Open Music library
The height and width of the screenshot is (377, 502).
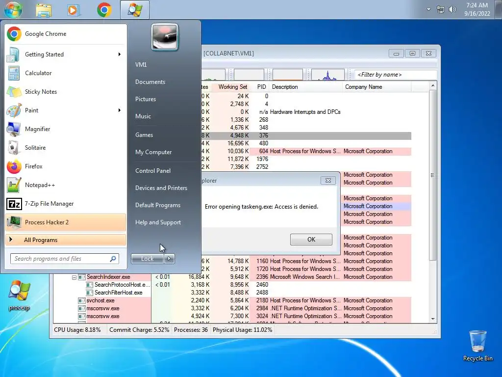coord(143,116)
